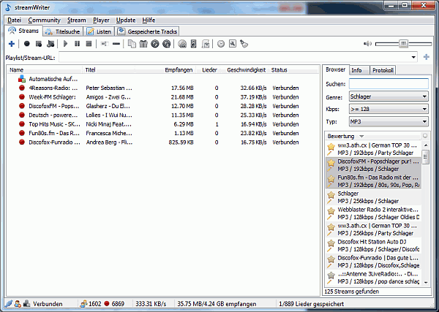Image resolution: width=439 pixels, height=312 pixels.
Task: Click the magnifier settings toolbar icon
Action: coord(233,44)
